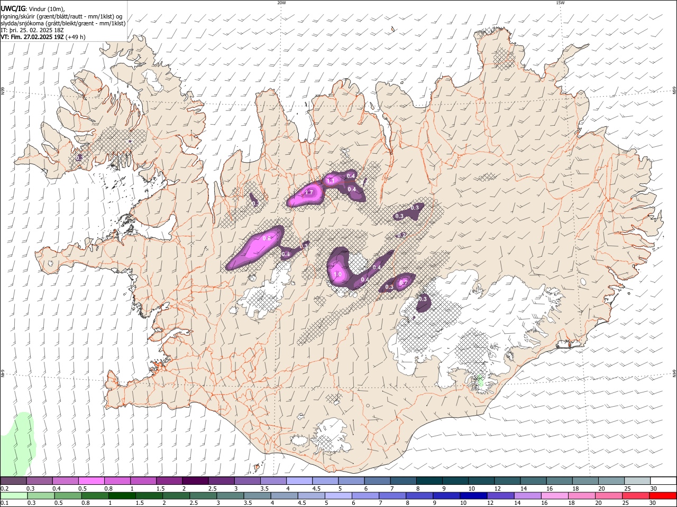Select the IT initial time line 25. 02. 2025 18Z
Image resolution: width=677 pixels, height=507 pixels.
pyautogui.click(x=32, y=30)
